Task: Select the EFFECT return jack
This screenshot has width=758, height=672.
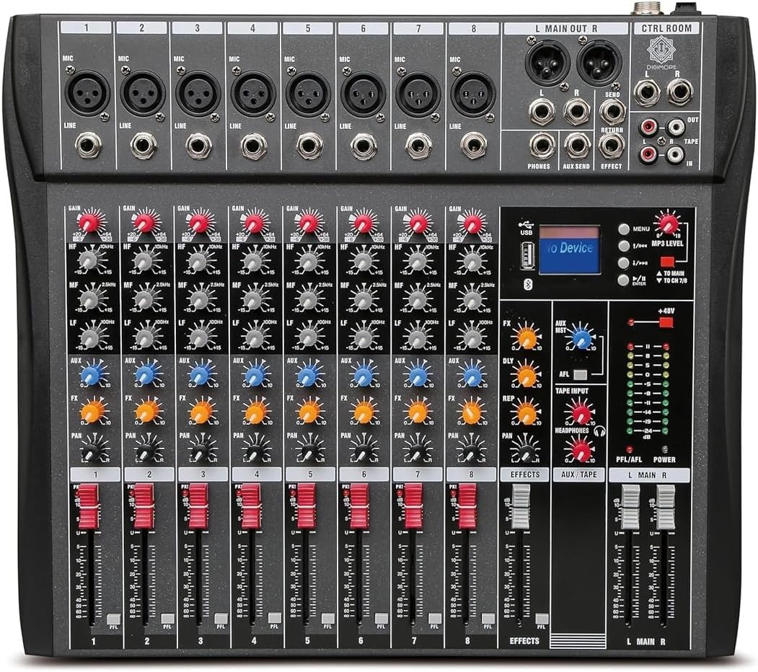Action: [610, 146]
